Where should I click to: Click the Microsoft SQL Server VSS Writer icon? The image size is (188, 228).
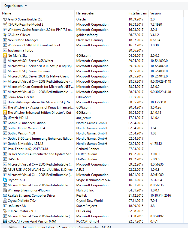pyautogui.click(x=5, y=61)
